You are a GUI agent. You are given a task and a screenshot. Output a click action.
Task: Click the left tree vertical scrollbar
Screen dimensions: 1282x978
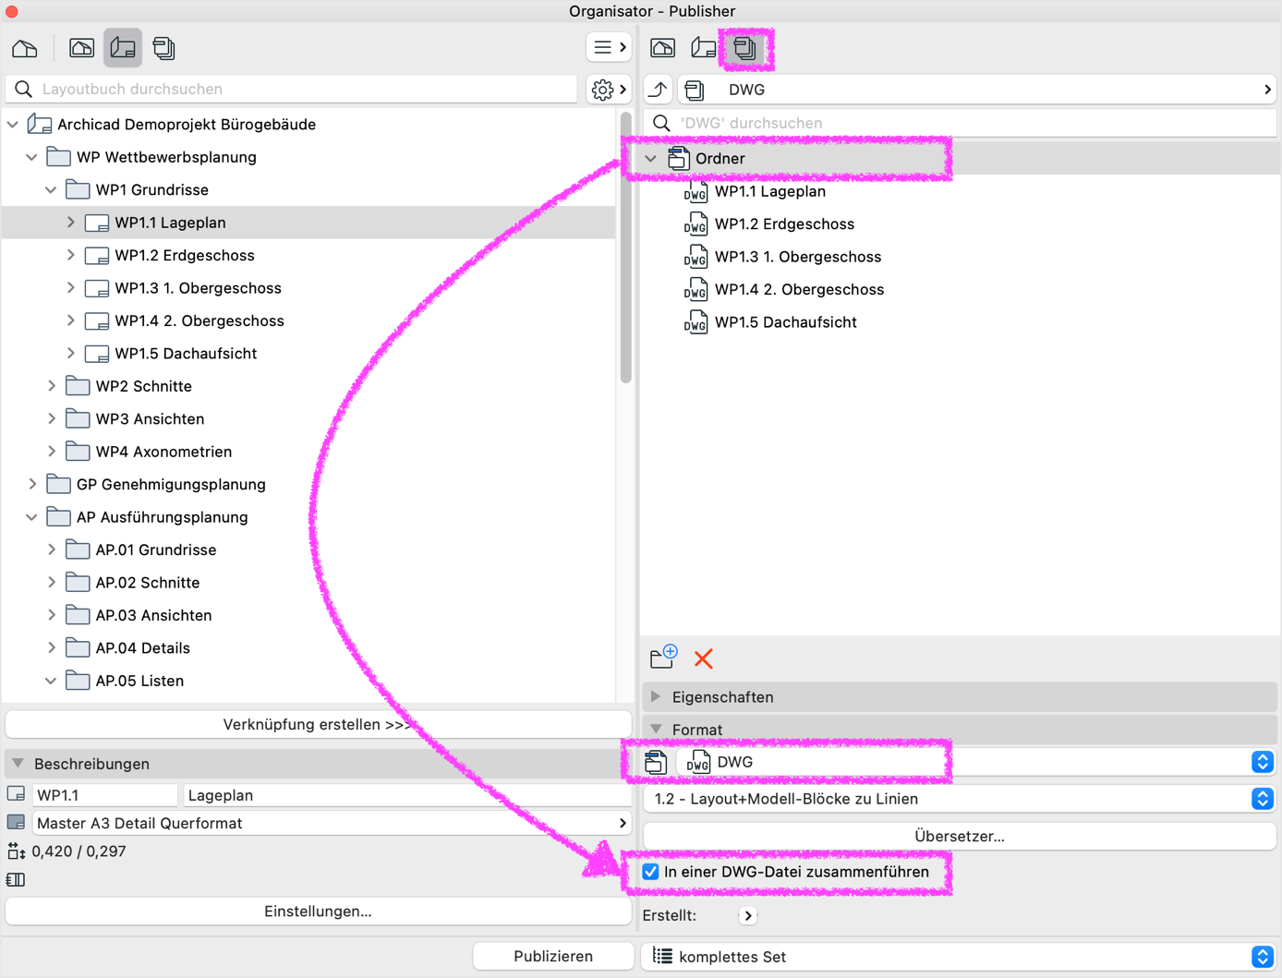click(x=625, y=249)
